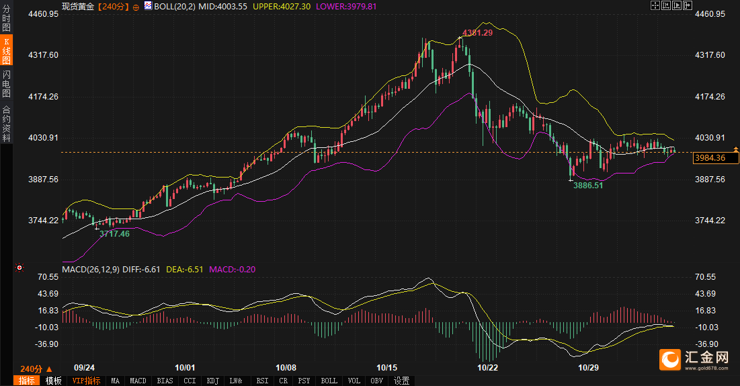Open the 合约资料 side panel
This screenshot has width=740, height=386.
[x=7, y=123]
